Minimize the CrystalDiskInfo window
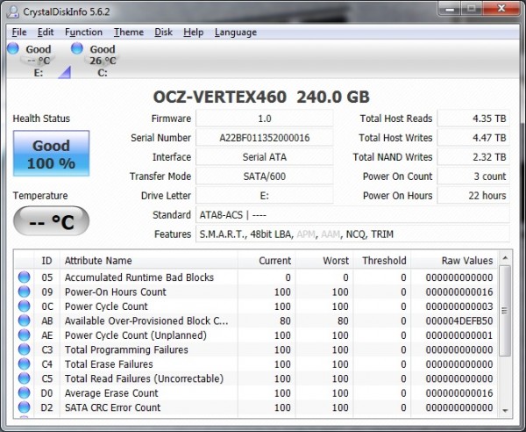The image size is (526, 432). click(x=450, y=9)
